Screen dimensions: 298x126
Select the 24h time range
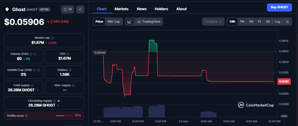[x=232, y=22]
